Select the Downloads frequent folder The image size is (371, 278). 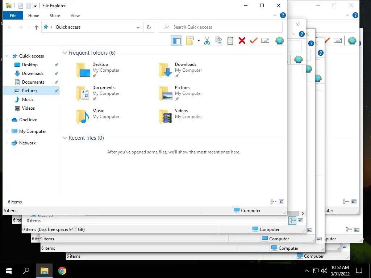(x=180, y=70)
